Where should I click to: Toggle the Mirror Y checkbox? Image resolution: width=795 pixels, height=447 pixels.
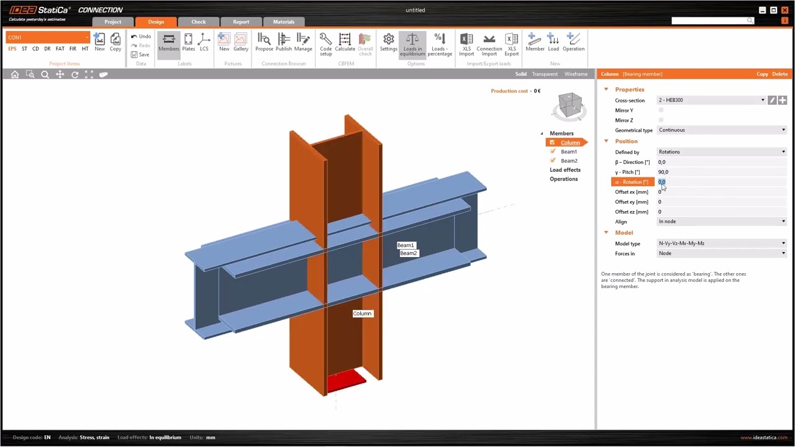(661, 110)
